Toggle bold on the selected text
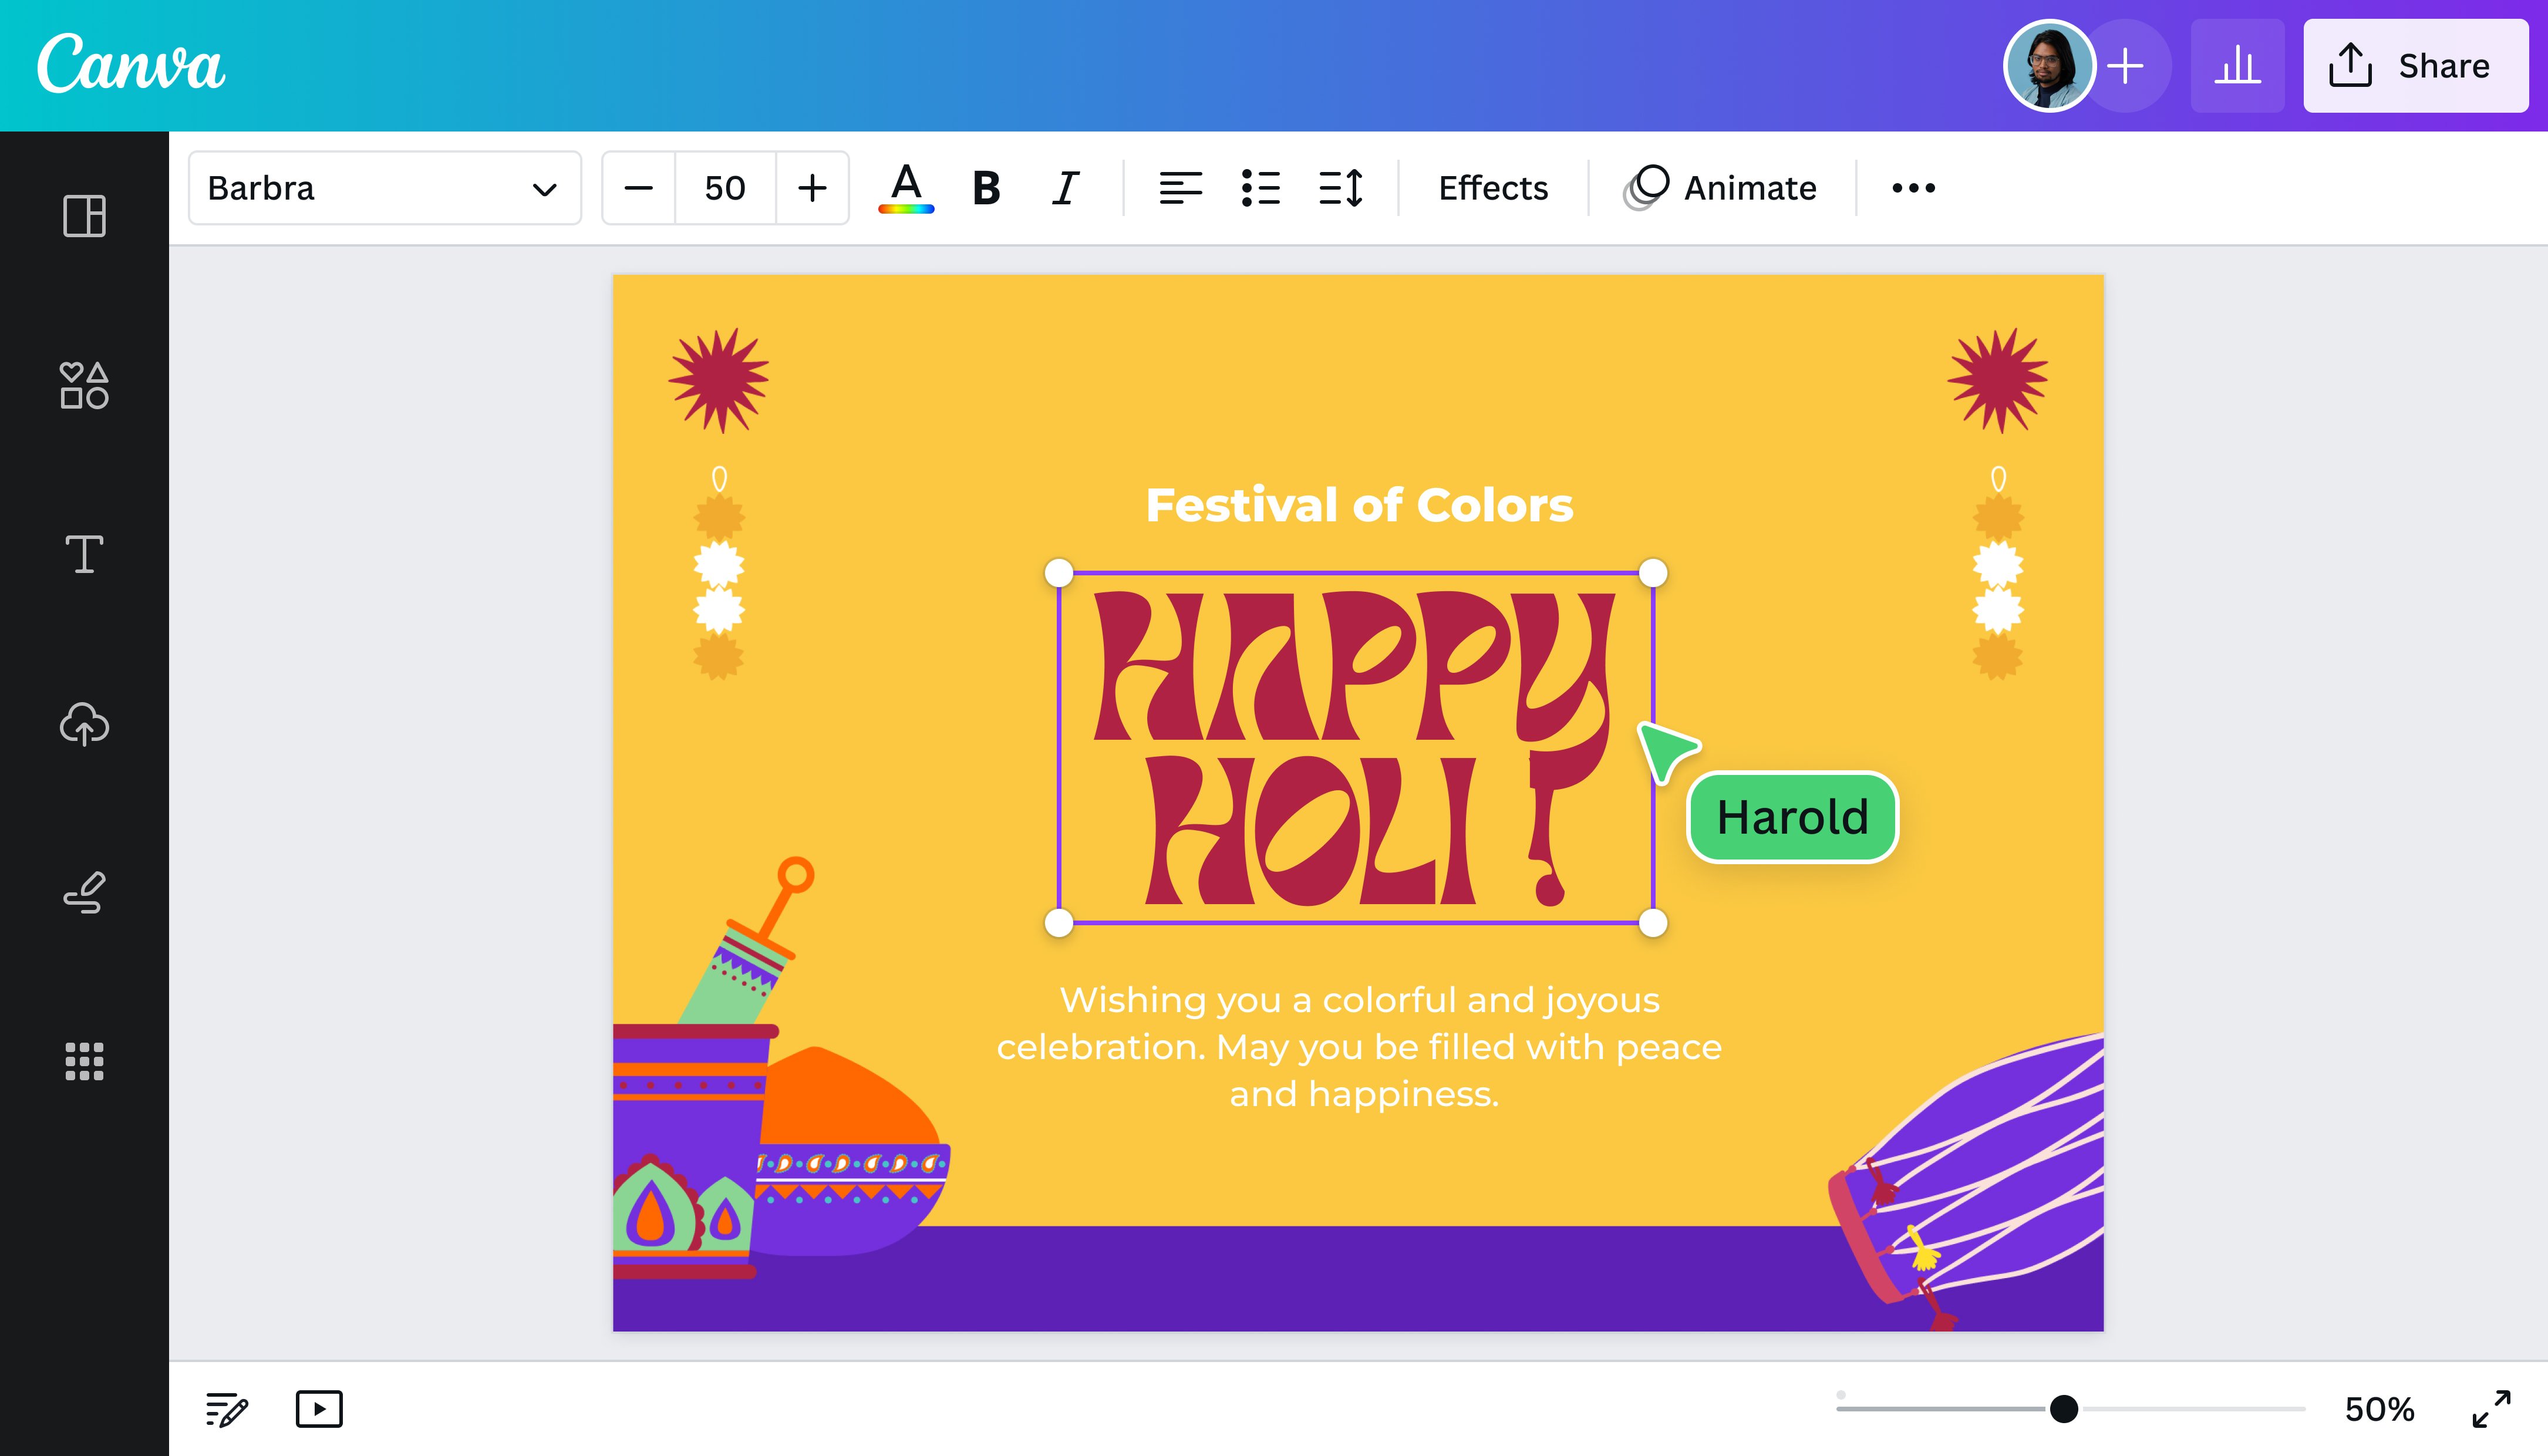Image resolution: width=2548 pixels, height=1456 pixels. pos(986,187)
